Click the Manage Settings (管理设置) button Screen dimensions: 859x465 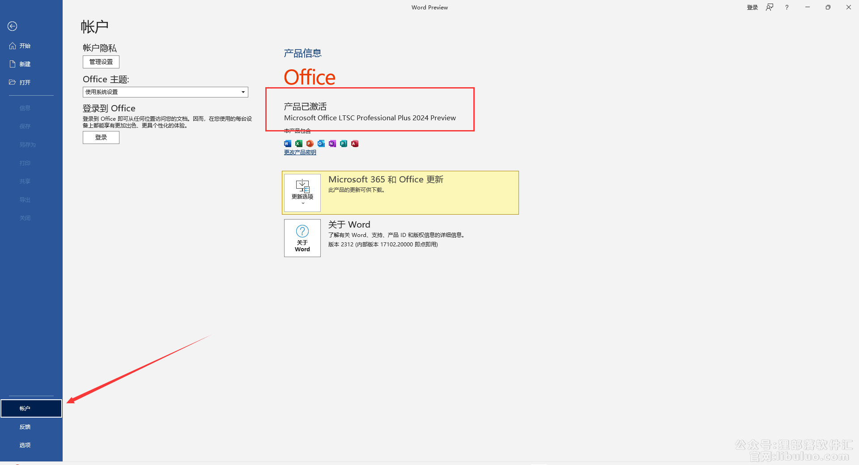(101, 62)
